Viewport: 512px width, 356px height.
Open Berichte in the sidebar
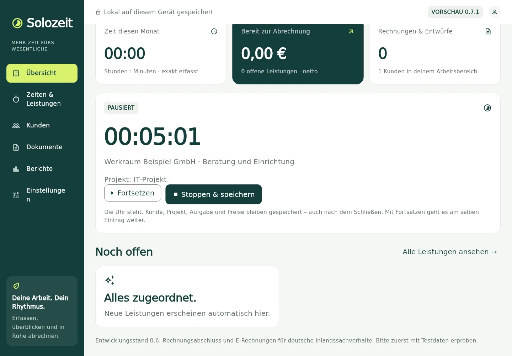click(42, 169)
